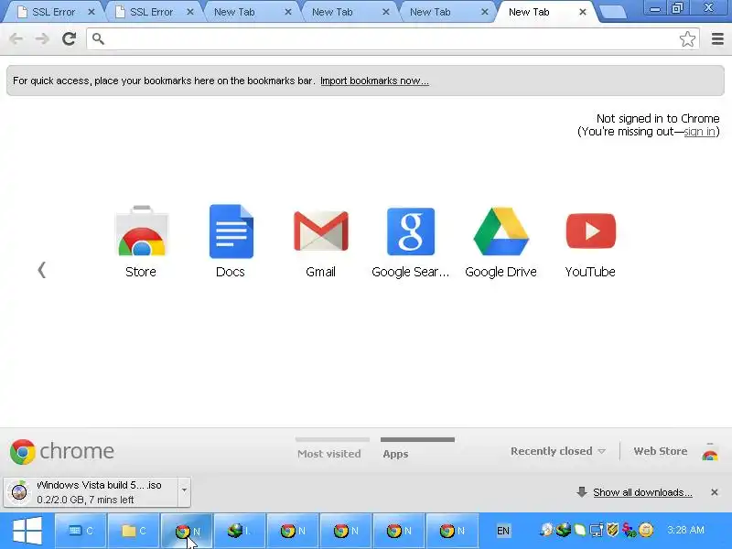This screenshot has width=732, height=549.
Task: Bookmark this page with the star icon
Action: [x=687, y=39]
